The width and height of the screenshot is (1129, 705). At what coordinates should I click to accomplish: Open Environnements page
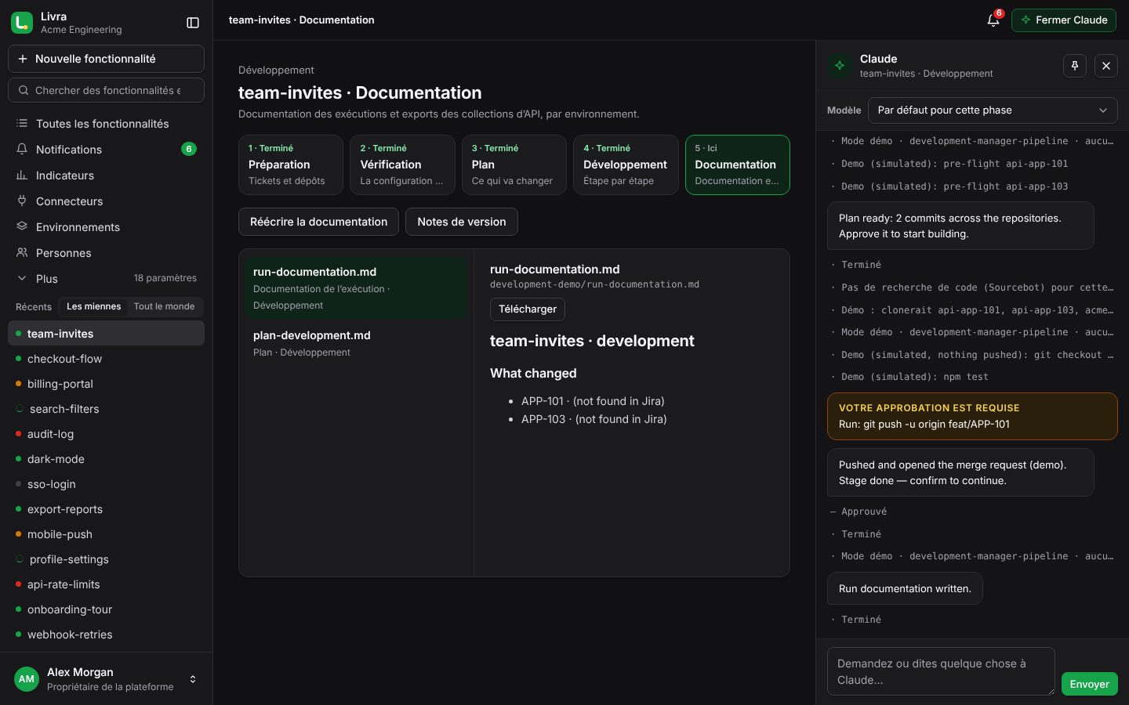106,227
